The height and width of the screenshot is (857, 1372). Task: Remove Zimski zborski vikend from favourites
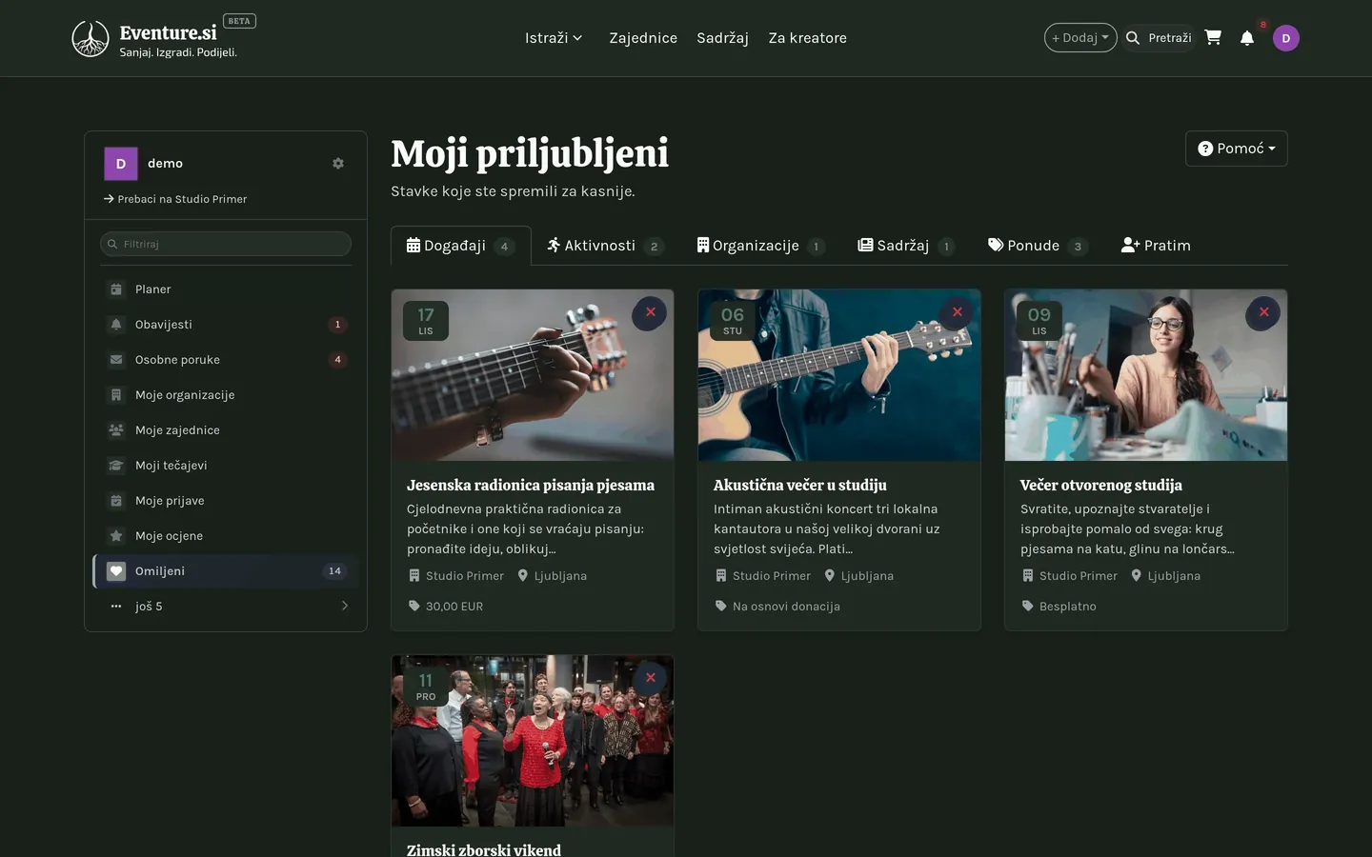click(650, 678)
